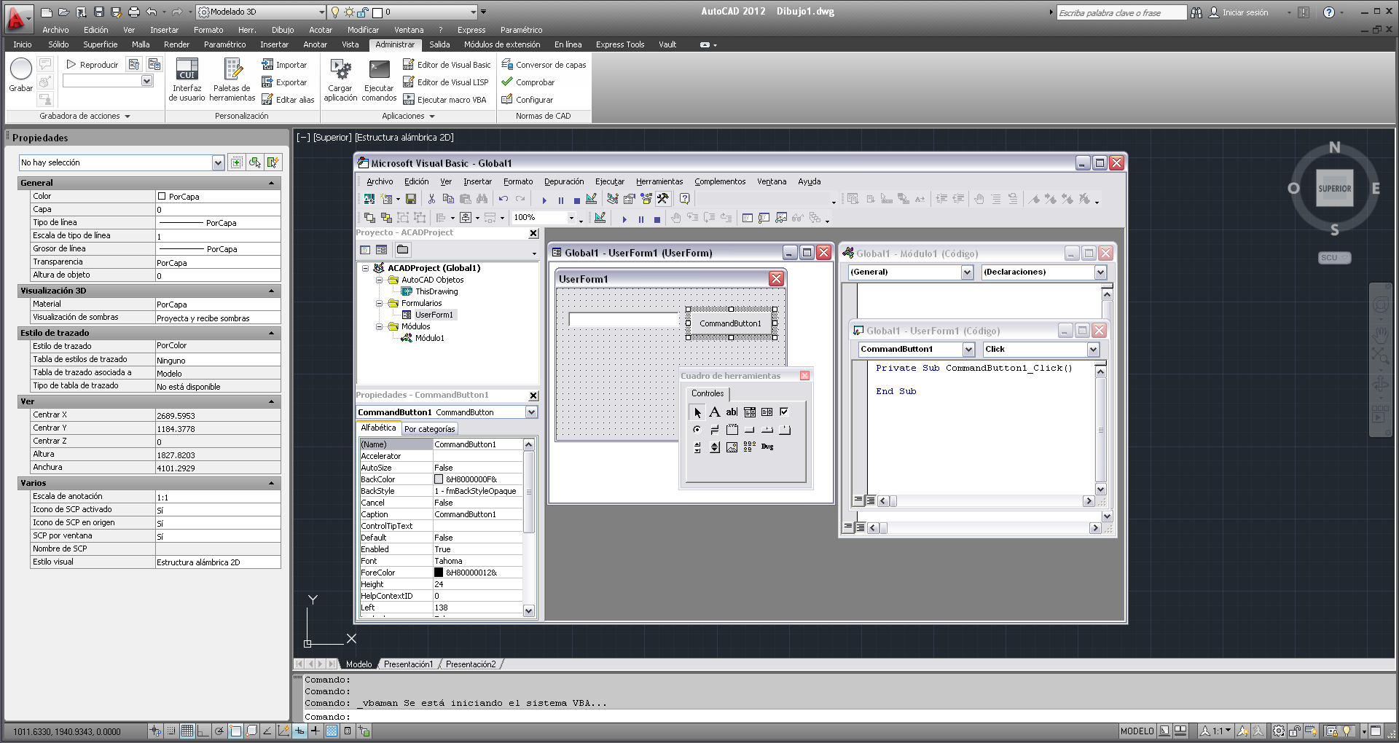This screenshot has height=743, width=1399.
Task: Open the Click procedure dropdown
Action: click(x=1093, y=350)
